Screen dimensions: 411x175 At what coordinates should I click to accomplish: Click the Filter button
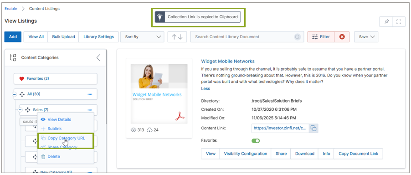(321, 37)
